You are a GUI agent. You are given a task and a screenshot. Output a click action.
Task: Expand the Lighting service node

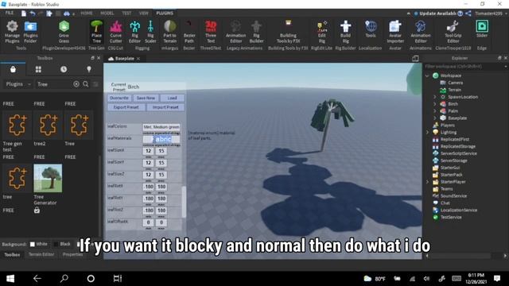coord(427,133)
